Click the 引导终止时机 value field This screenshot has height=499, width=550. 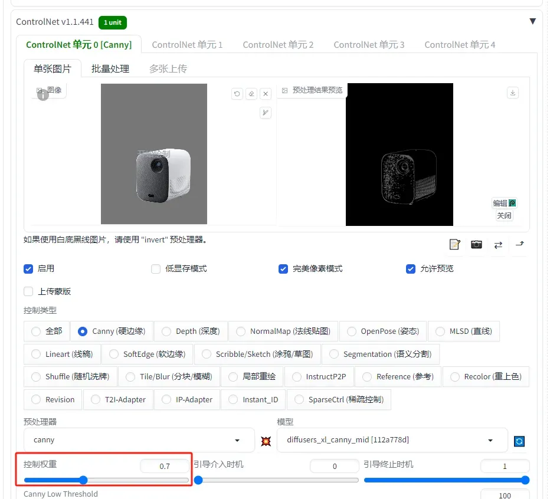(x=505, y=466)
